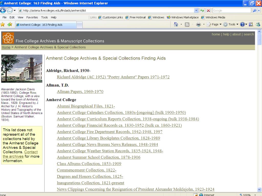
Task: Expand the address bar dropdown arrow
Action: [x=196, y=10]
